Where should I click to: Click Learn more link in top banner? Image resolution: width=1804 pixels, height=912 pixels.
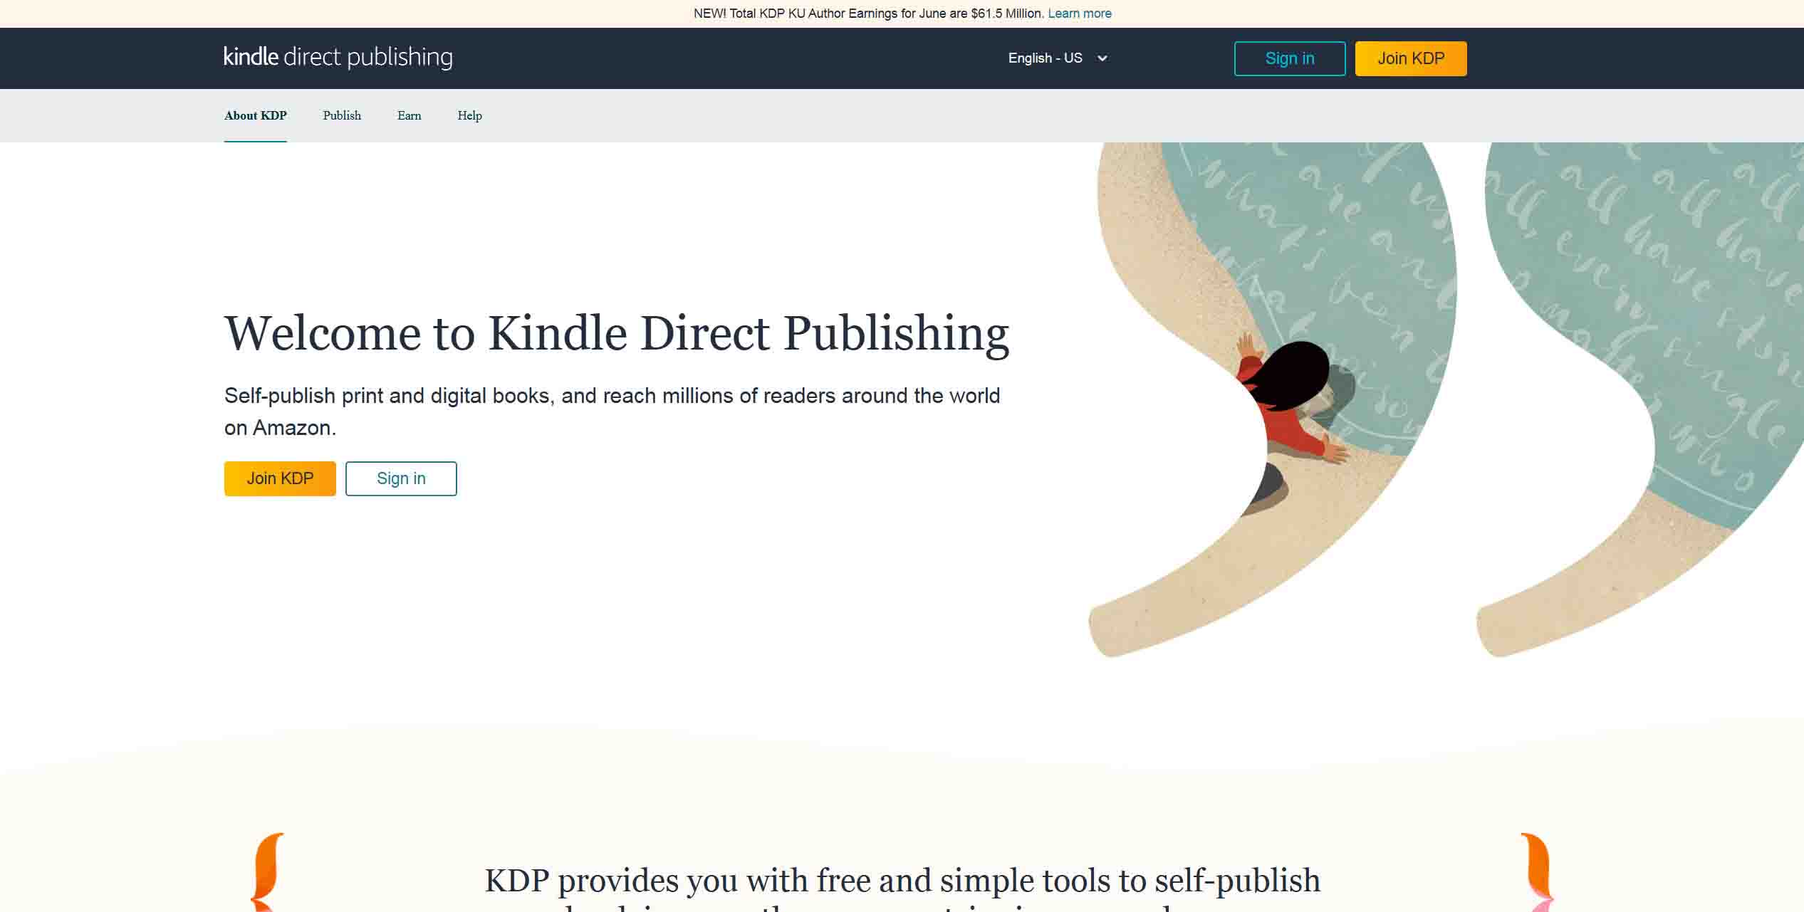1080,14
